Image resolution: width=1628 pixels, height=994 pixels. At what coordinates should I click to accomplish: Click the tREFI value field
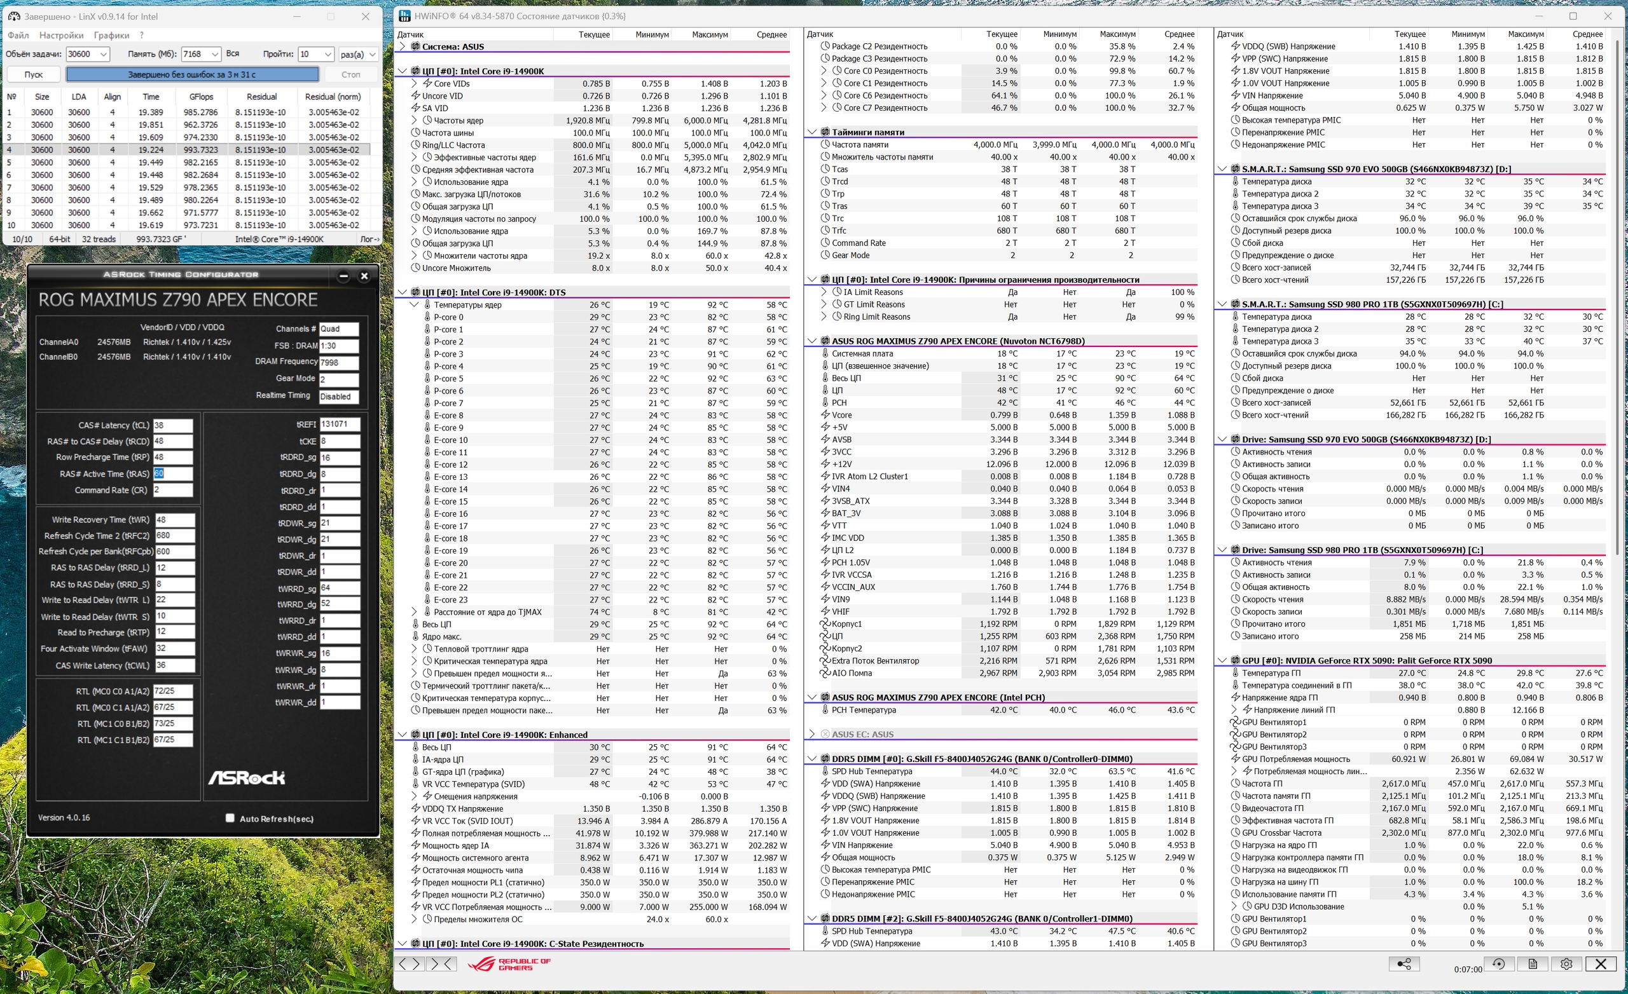pyautogui.click(x=340, y=424)
